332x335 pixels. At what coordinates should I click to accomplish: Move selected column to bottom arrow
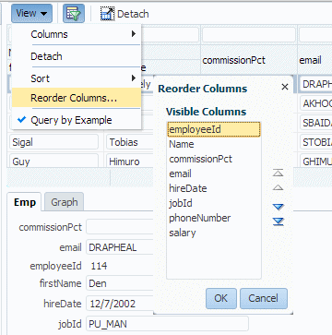coord(278,221)
